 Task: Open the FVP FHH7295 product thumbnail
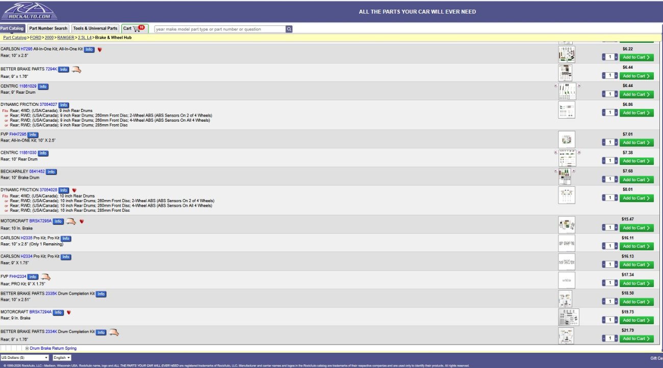[567, 139]
